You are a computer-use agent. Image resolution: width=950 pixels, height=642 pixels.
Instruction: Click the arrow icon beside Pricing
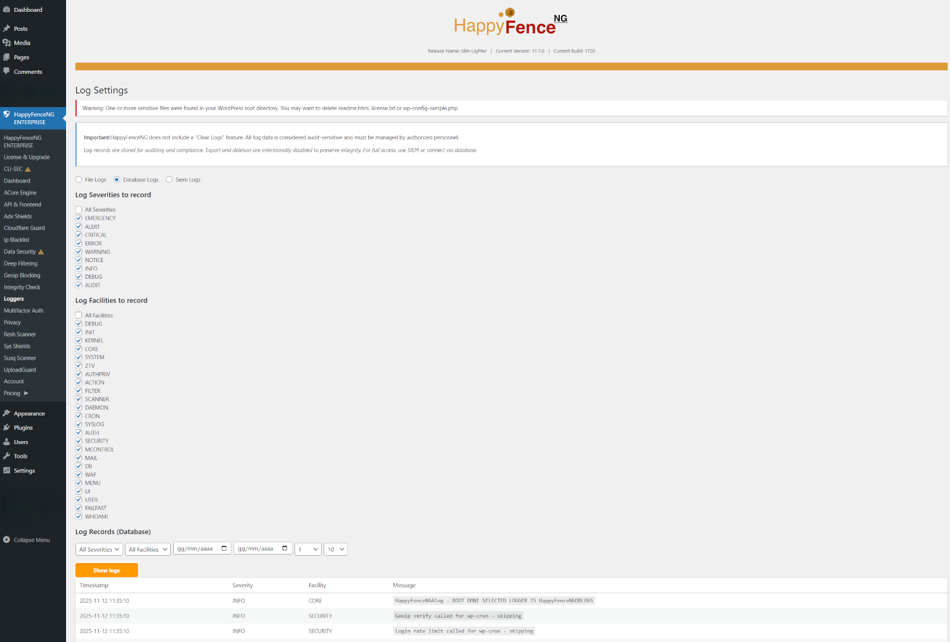coord(26,394)
